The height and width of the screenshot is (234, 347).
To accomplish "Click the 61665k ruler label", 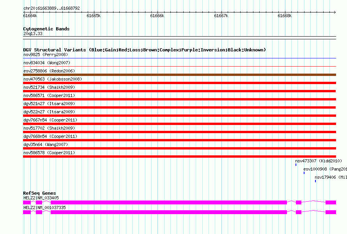I will [x=94, y=16].
